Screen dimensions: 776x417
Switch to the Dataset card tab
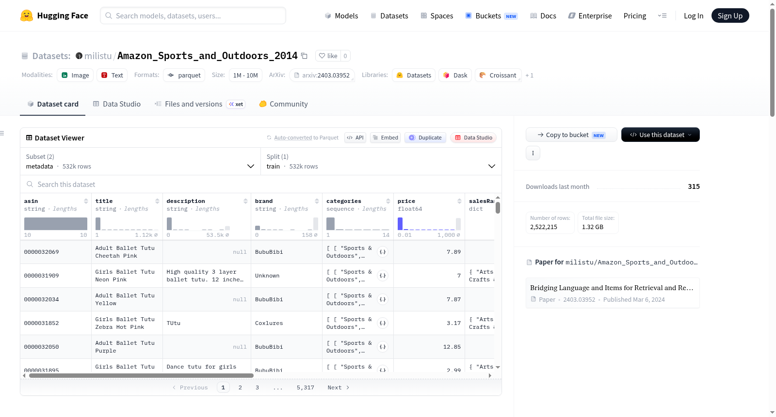52,104
